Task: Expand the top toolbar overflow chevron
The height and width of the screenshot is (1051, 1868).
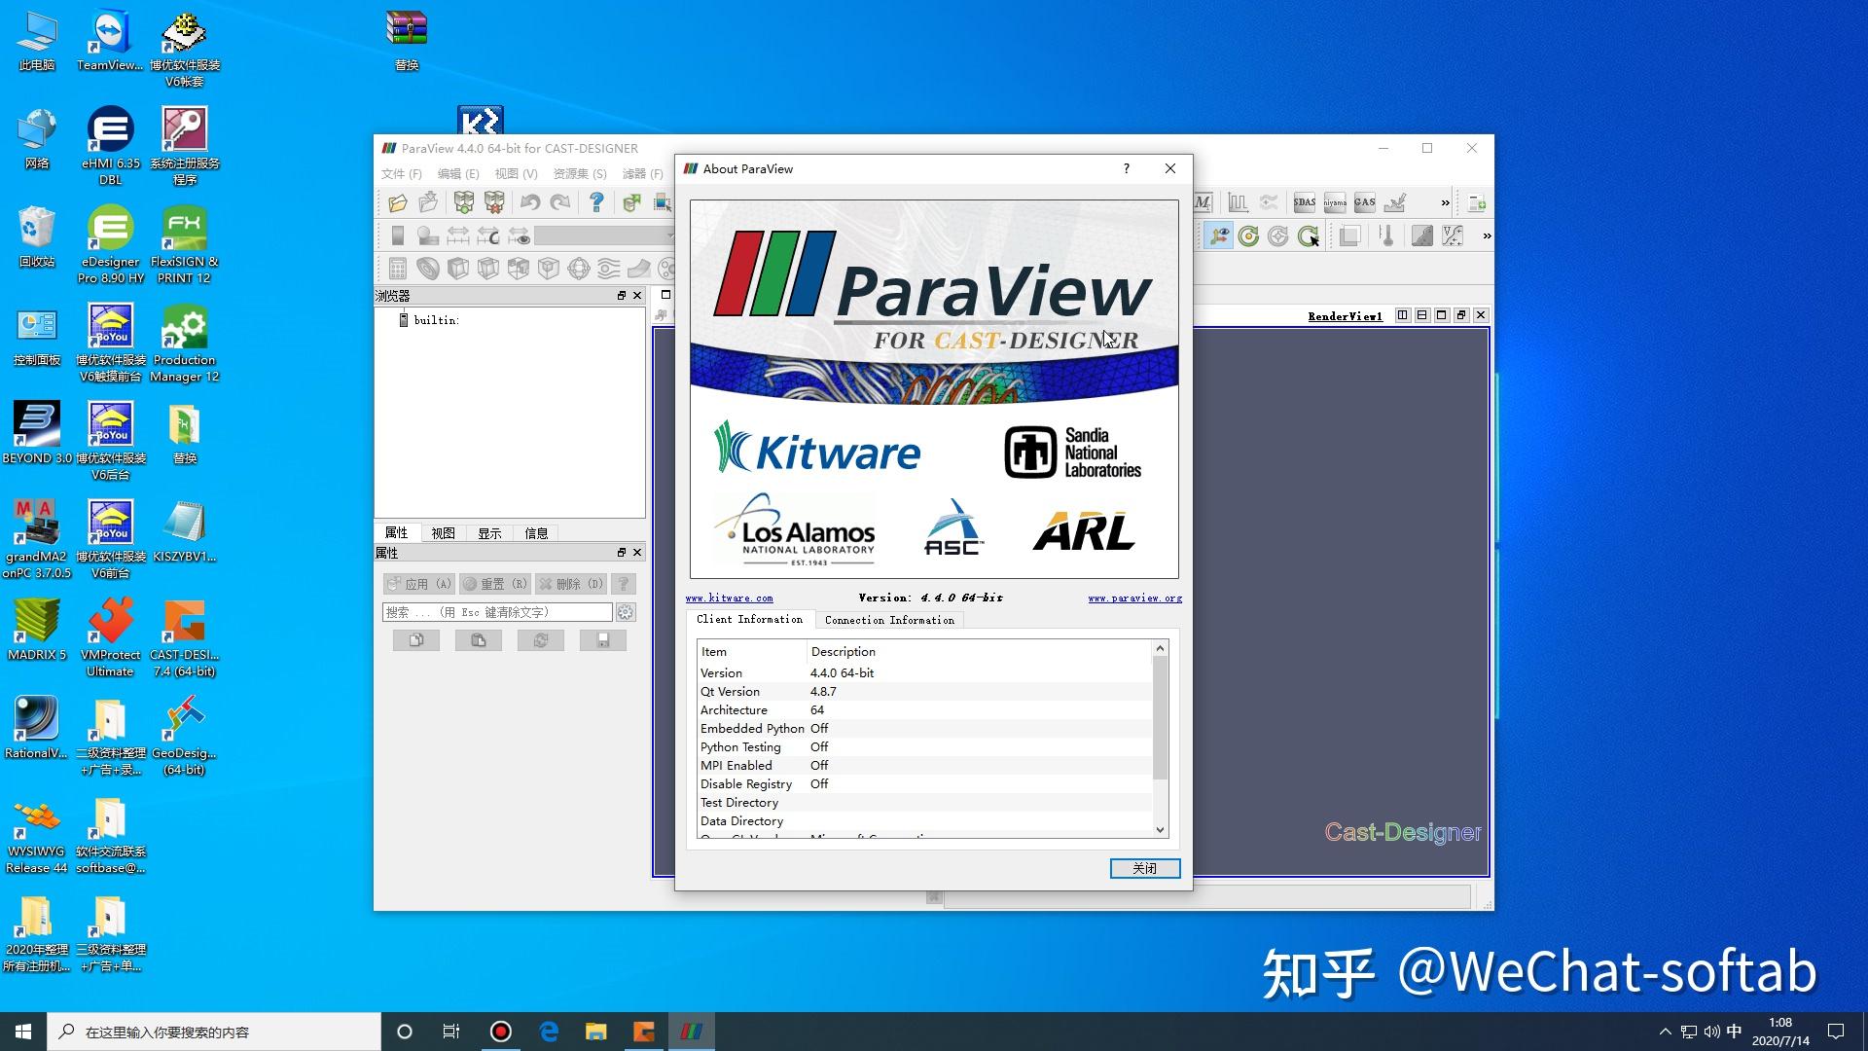Action: (1445, 202)
